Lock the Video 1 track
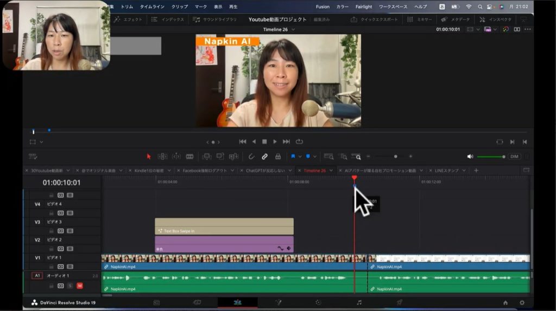556x311 pixels. pos(52,267)
